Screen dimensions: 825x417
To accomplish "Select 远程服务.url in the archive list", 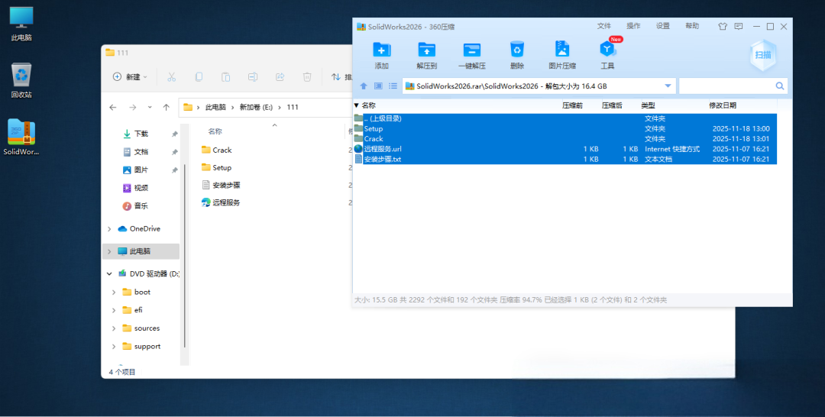I will [565, 149].
